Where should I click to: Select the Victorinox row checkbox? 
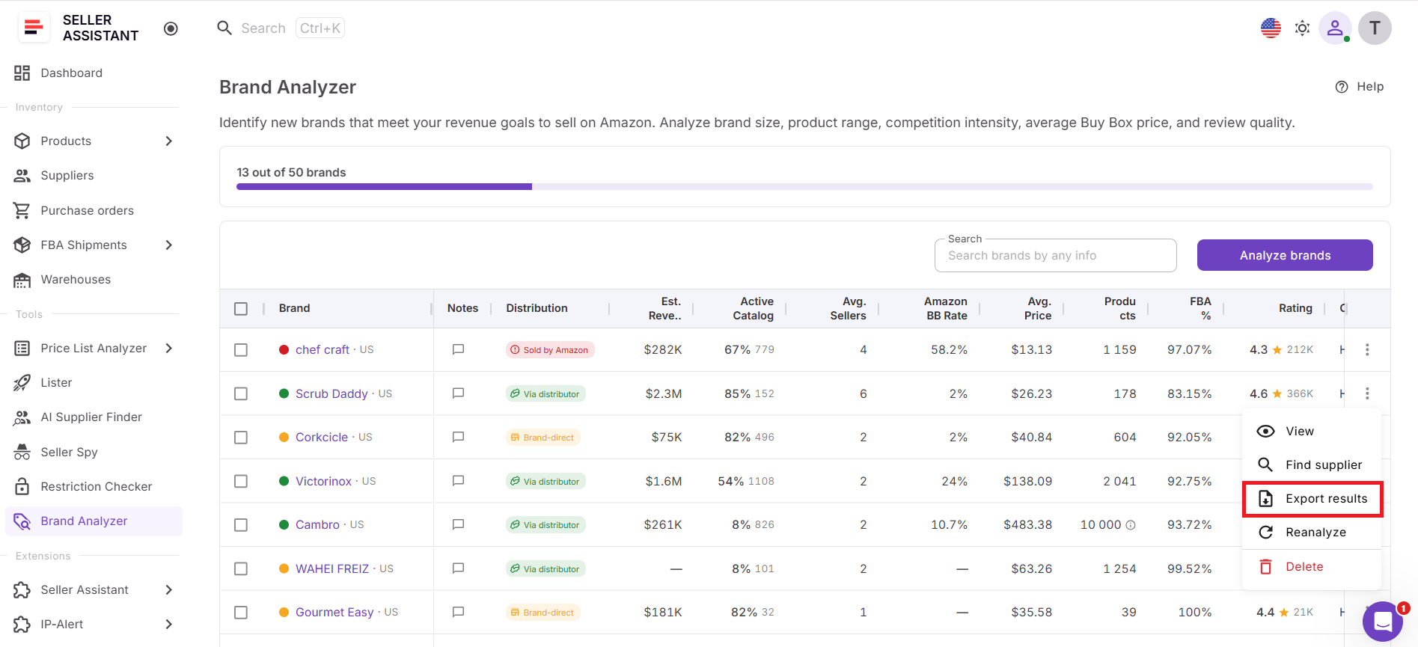pos(241,481)
